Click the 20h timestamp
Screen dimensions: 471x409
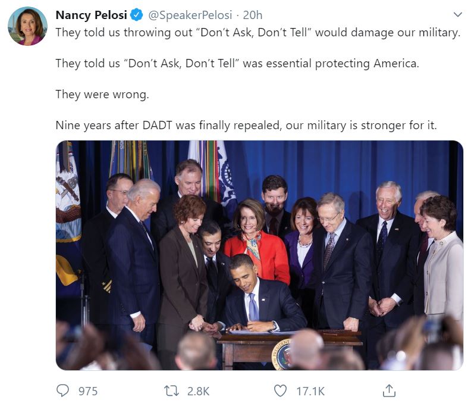pyautogui.click(x=253, y=14)
